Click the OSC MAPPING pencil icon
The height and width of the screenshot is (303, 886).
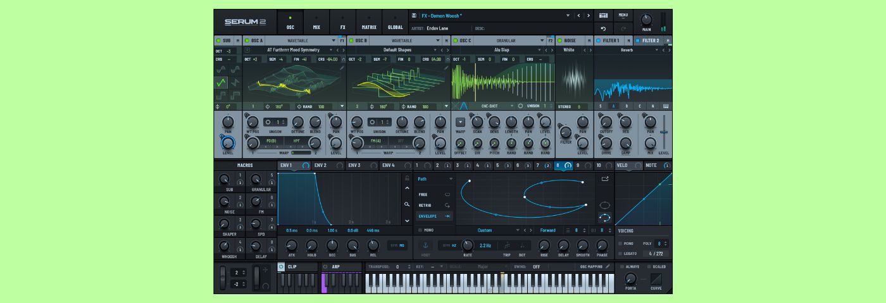click(x=608, y=266)
